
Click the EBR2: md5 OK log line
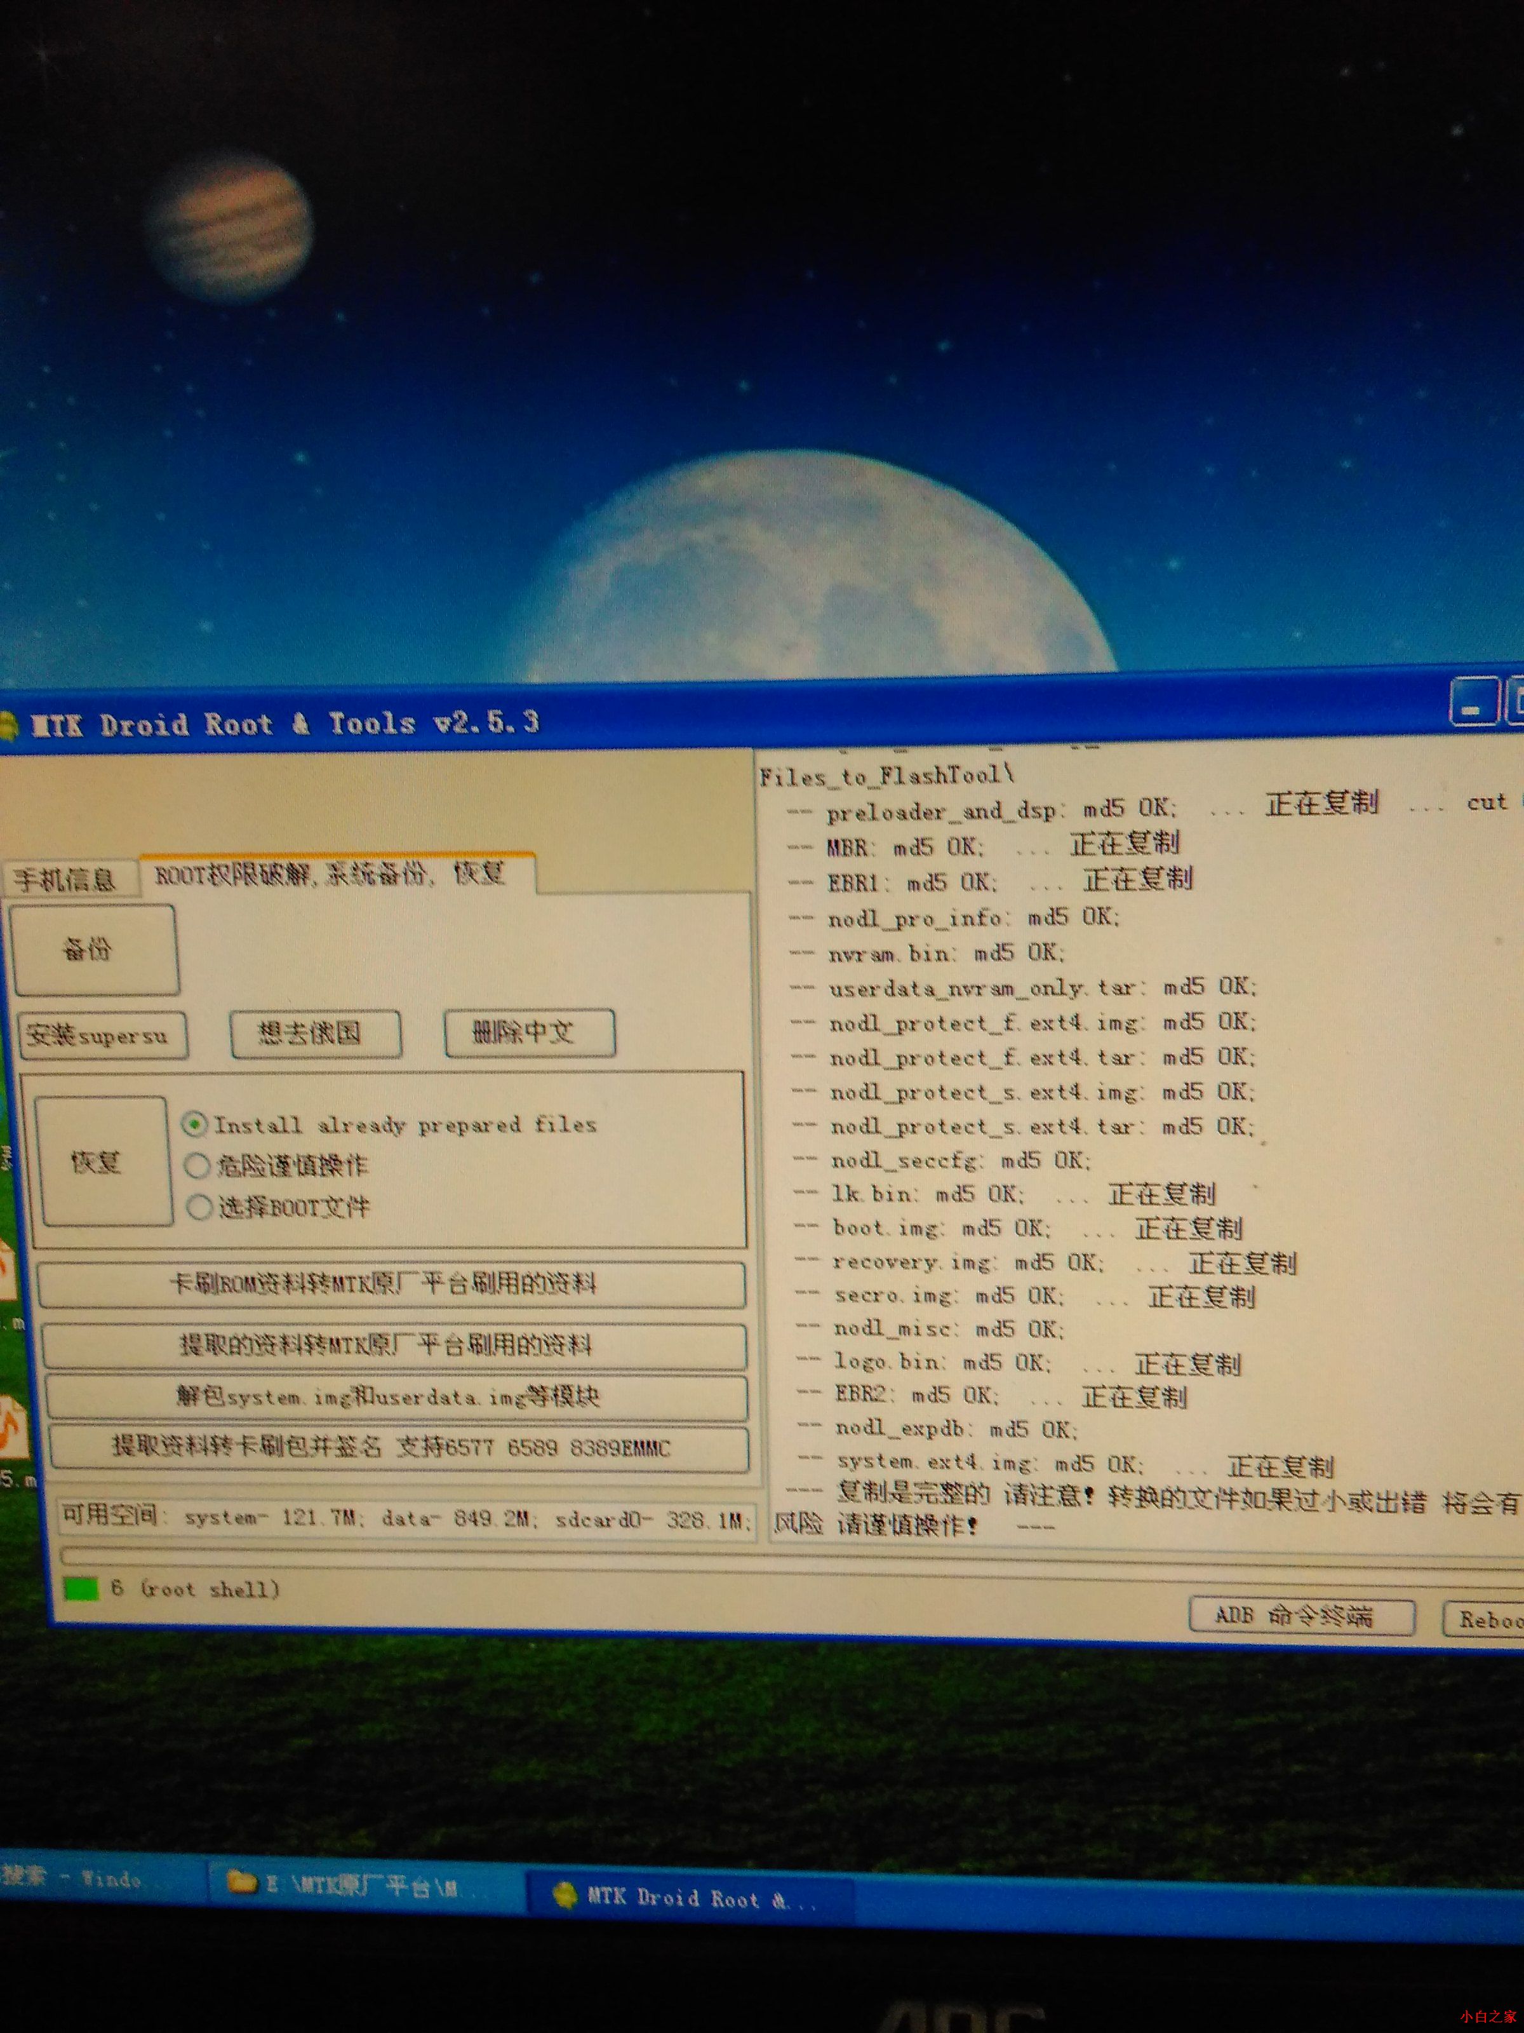tap(993, 1396)
